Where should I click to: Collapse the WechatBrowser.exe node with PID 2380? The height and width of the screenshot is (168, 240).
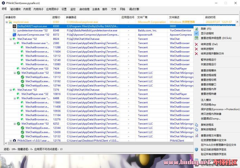tap(15, 43)
